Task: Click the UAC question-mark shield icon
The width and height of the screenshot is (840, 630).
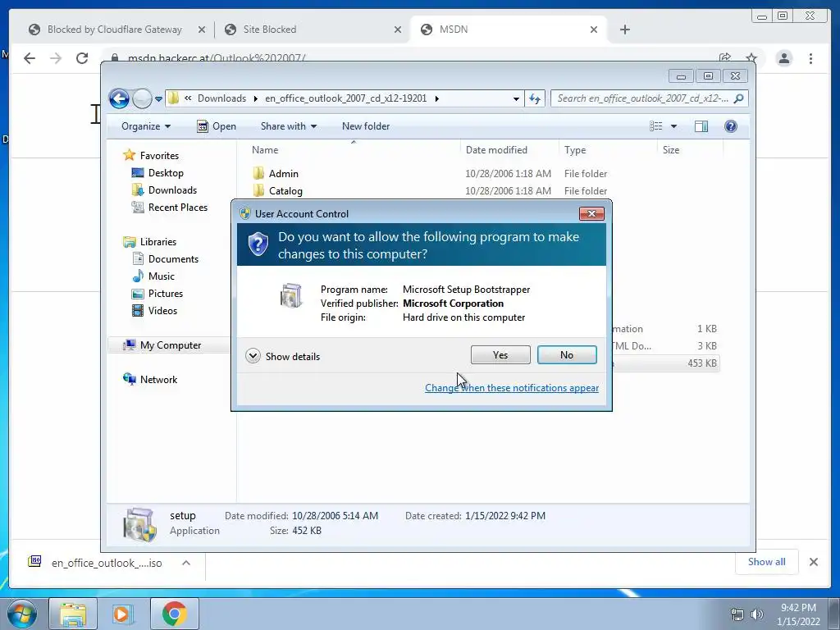Action: 258,244
